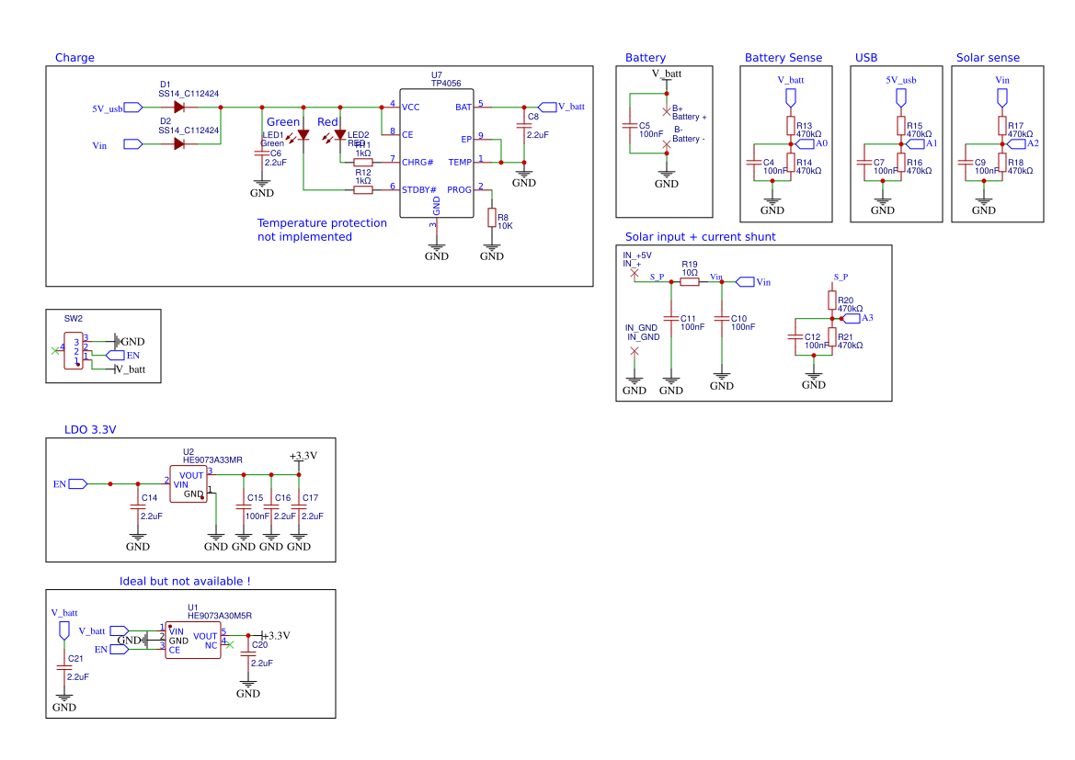The width and height of the screenshot is (1075, 760).
Task: Select resistor R12 1kΩ symbol
Action: pyautogui.click(x=363, y=190)
